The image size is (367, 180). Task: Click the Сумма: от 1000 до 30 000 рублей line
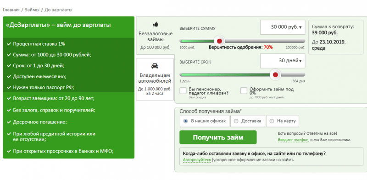pyautogui.click(x=52, y=55)
